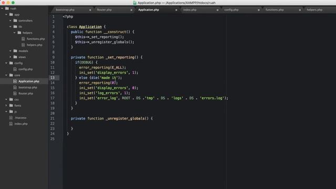
Task: Click the app folder icon
Action: pyautogui.click(x=11, y=15)
